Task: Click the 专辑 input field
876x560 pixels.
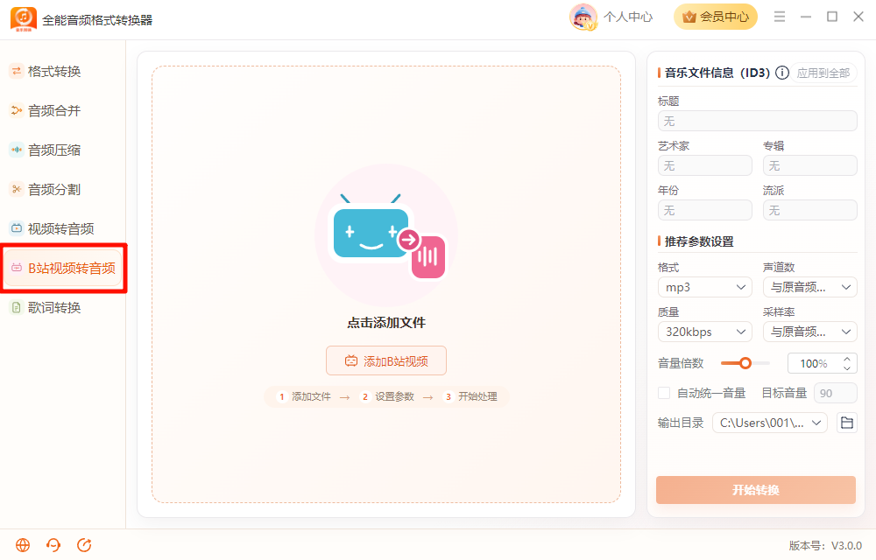Action: 810,165
